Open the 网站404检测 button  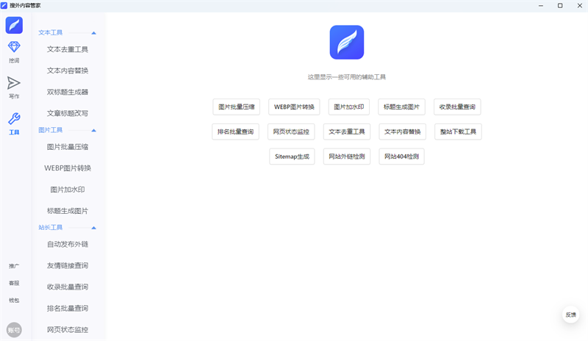coord(401,157)
